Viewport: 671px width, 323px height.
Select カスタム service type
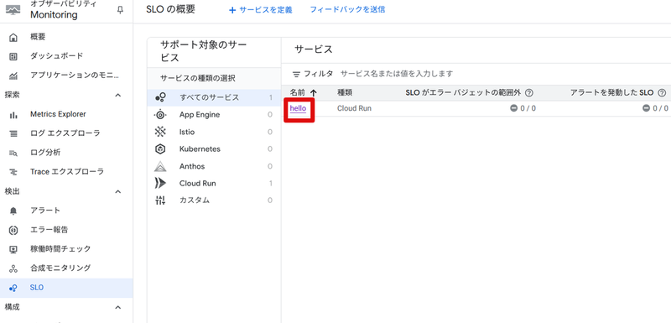click(214, 201)
